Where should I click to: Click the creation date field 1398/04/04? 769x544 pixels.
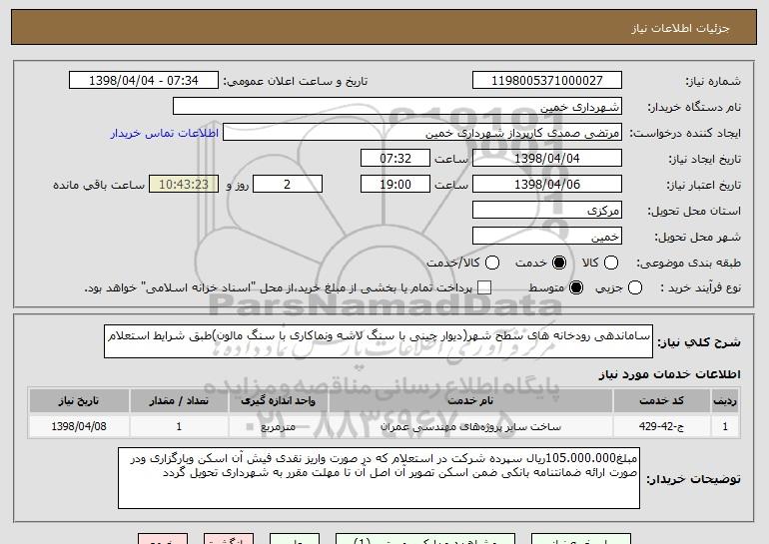point(547,159)
